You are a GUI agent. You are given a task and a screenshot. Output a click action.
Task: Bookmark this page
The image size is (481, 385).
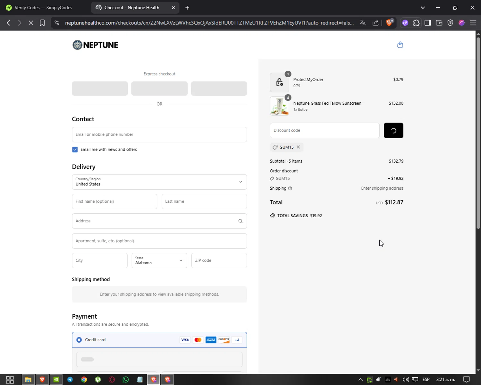(42, 23)
